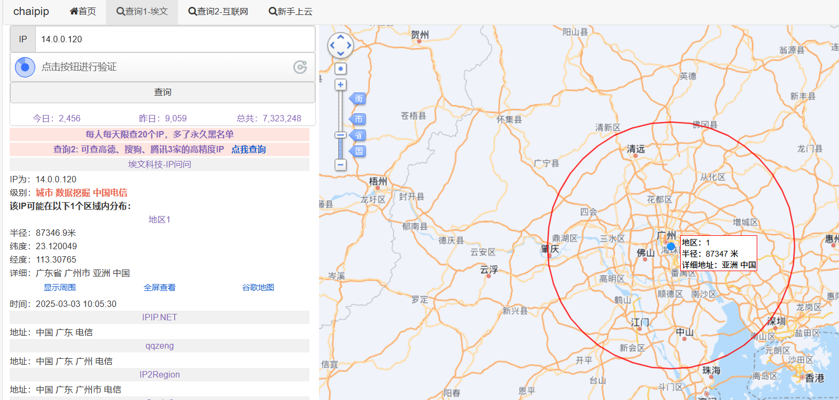Click the 中山 city label on map
Viewport: 839px width, 400px height.
685,332
